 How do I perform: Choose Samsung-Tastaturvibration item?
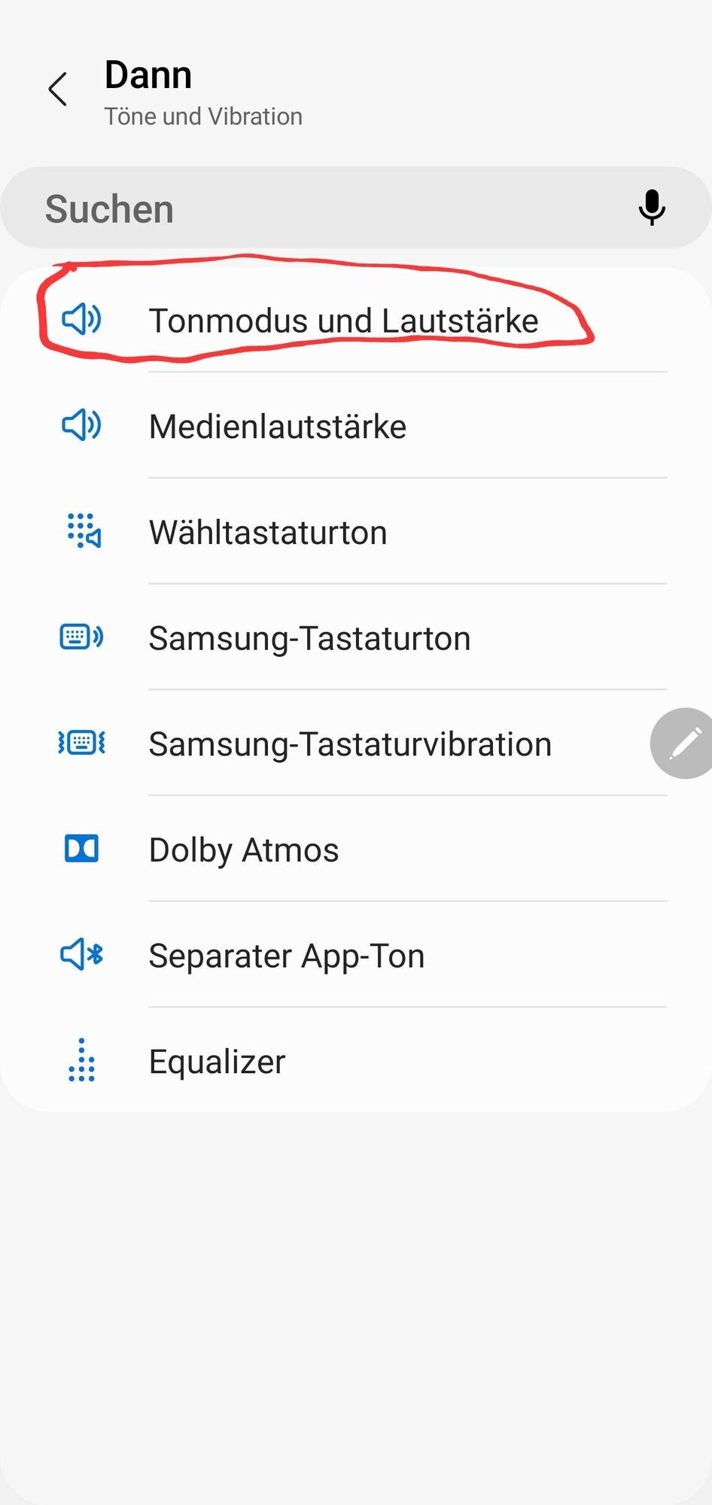pyautogui.click(x=350, y=744)
